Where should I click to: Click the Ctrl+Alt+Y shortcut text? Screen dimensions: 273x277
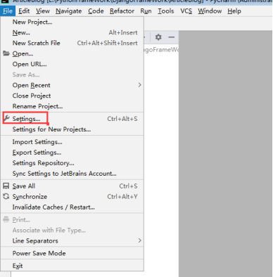122,197
